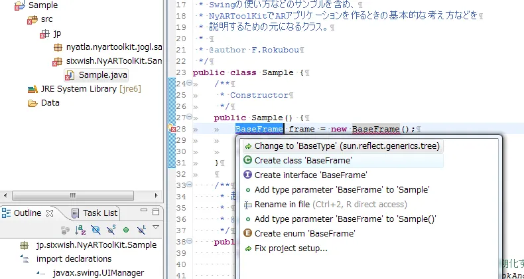Collapse the method fold at line 38
This screenshot has height=279, width=524.
(x=189, y=241)
